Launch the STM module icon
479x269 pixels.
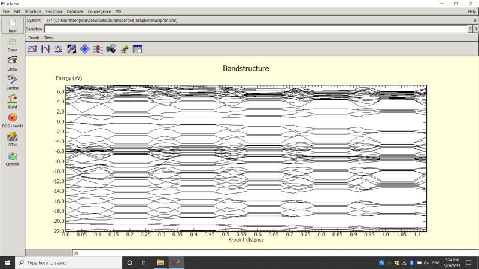[12, 139]
